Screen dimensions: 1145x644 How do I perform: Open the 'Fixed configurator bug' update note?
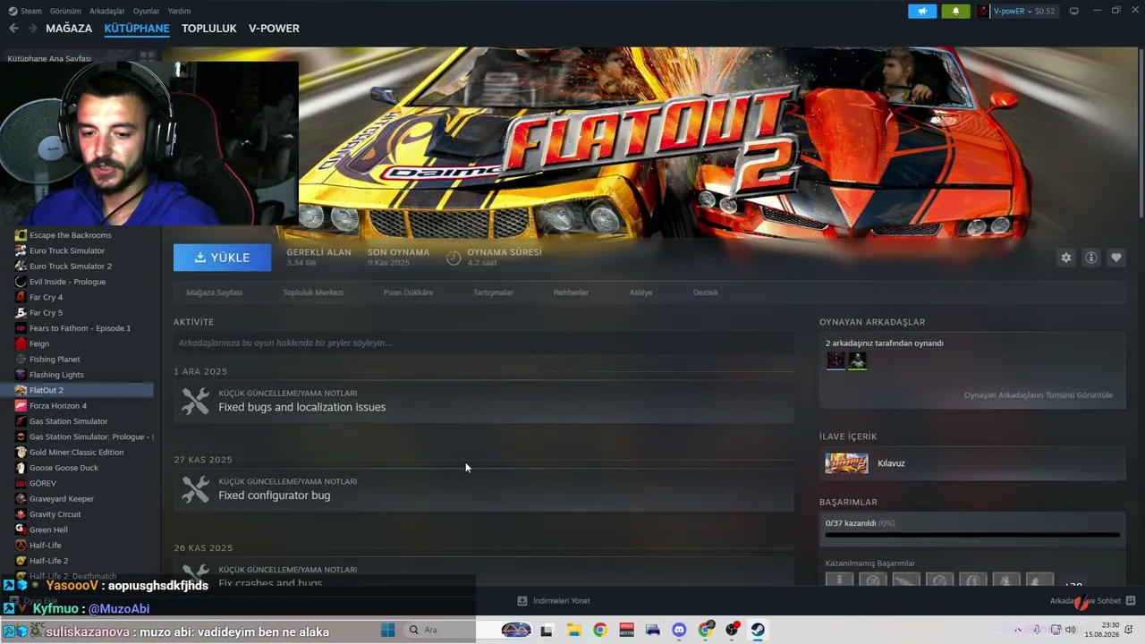click(483, 489)
